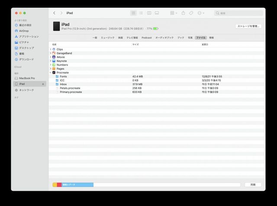This screenshot has height=206, width=277.
Task: Open the action (ellipsis) menu
Action: pyautogui.click(x=201, y=13)
